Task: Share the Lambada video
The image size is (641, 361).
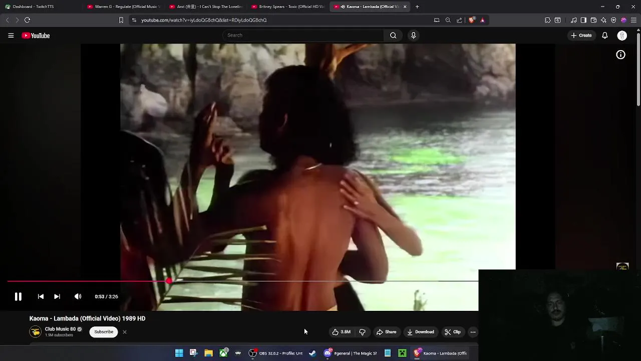Action: [x=386, y=332]
